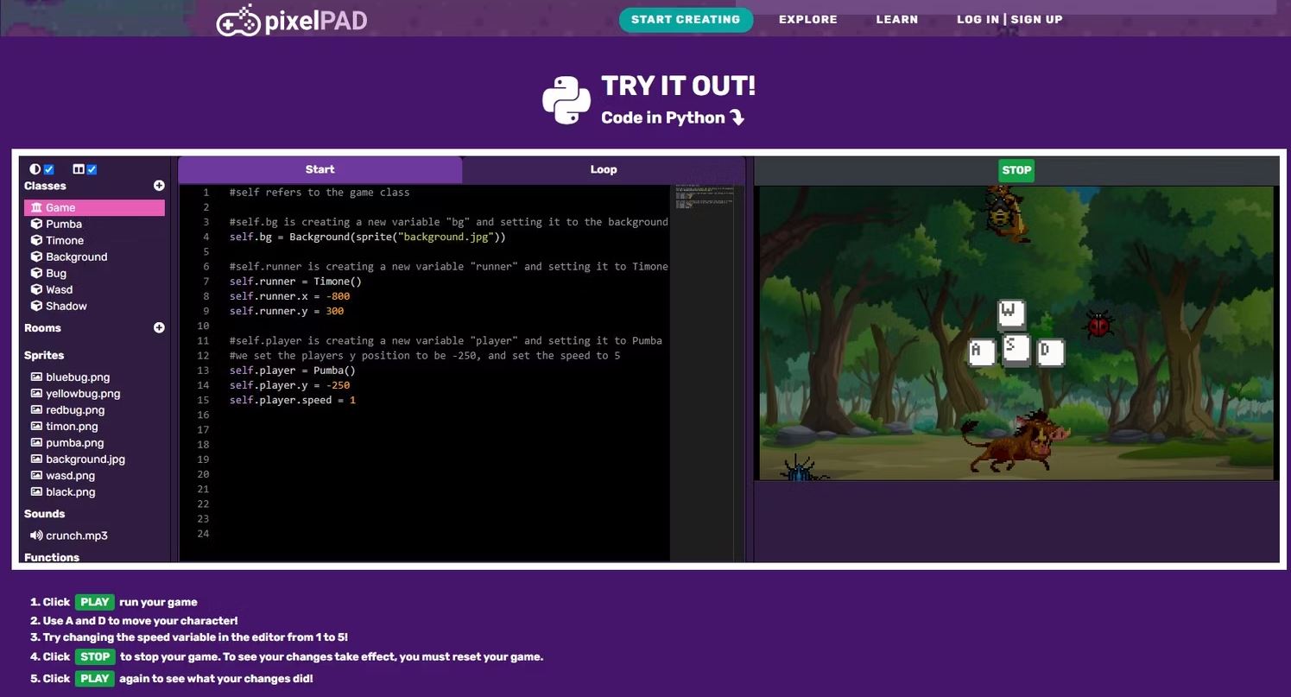1291x697 pixels.
Task: Click the cube icon beside Timone
Action: pos(36,240)
